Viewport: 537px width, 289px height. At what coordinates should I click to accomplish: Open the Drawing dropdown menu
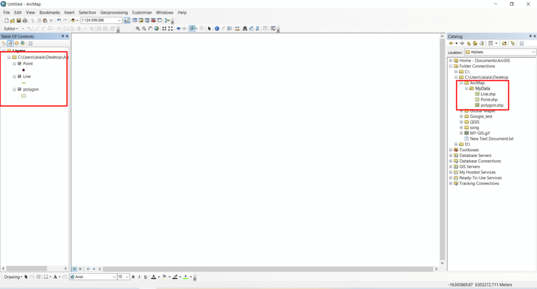[x=13, y=277]
